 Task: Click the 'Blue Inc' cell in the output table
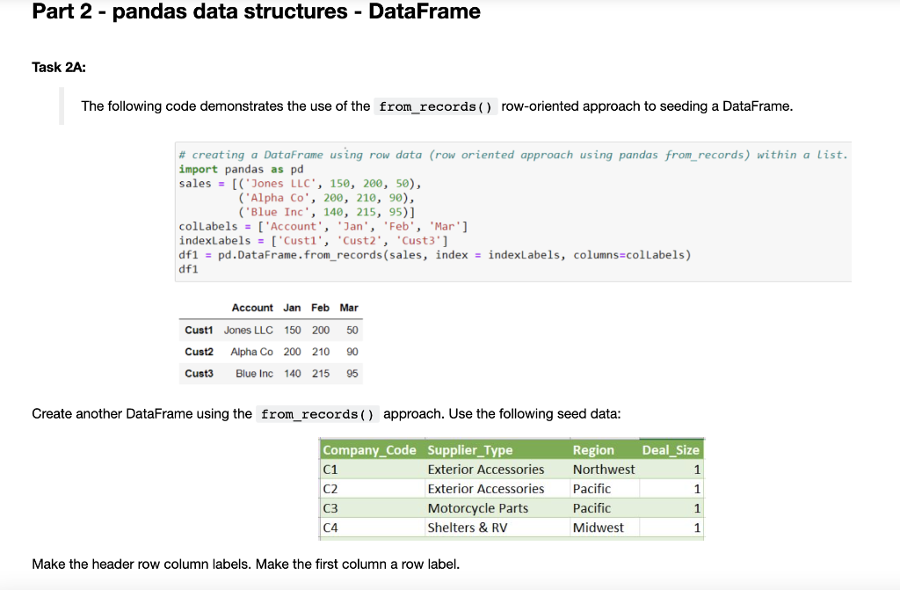254,374
